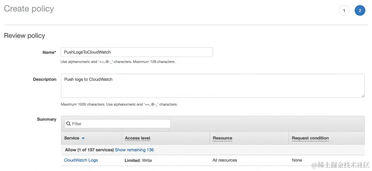Viewport: 372px width, 171px height.
Task: Click the Description box resize handle
Action: click(x=363, y=96)
